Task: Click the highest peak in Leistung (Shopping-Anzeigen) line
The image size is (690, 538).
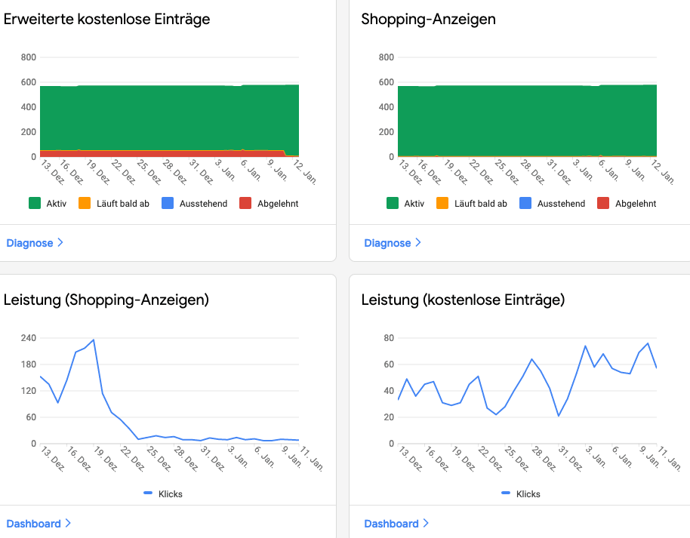Action: click(x=94, y=340)
